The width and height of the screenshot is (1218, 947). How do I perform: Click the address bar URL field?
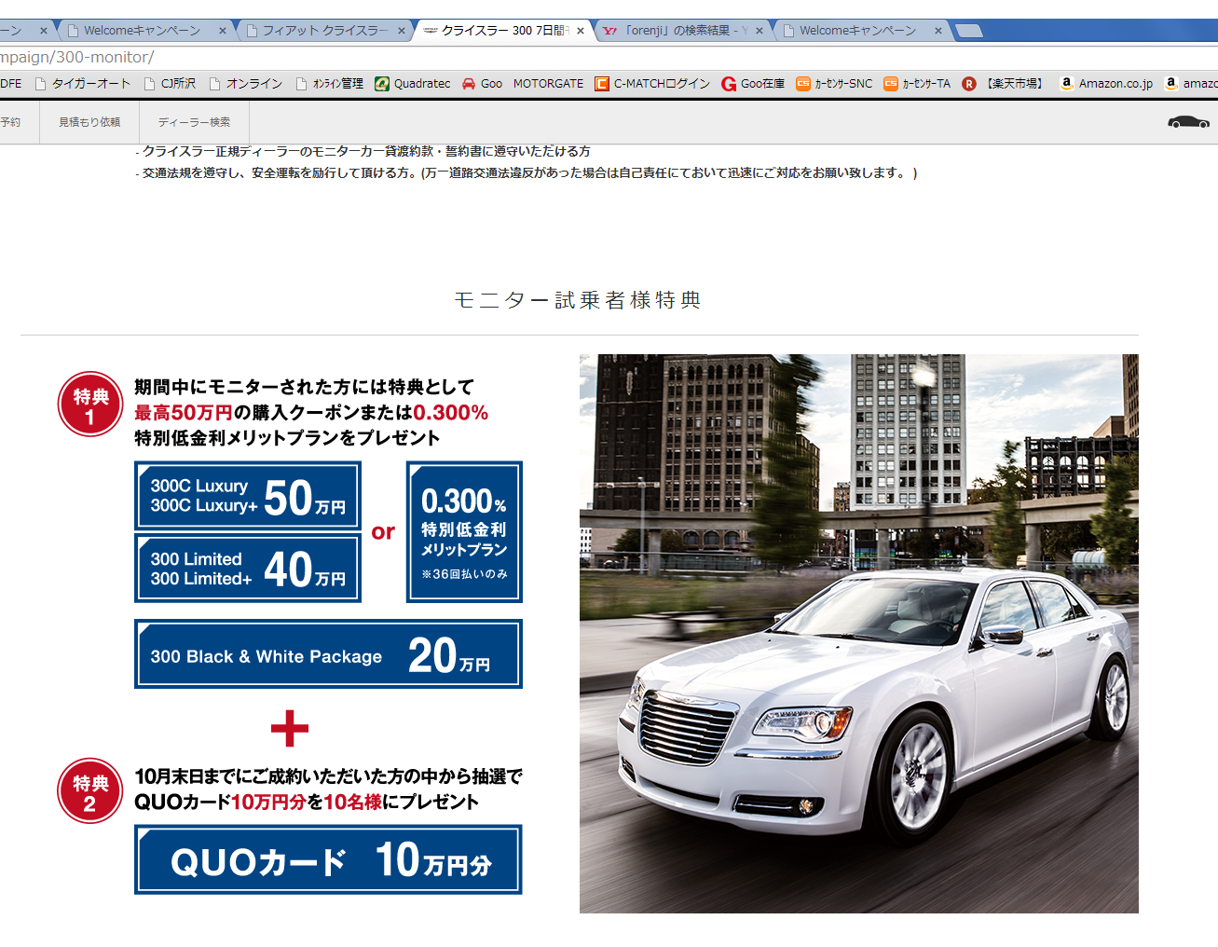click(609, 57)
